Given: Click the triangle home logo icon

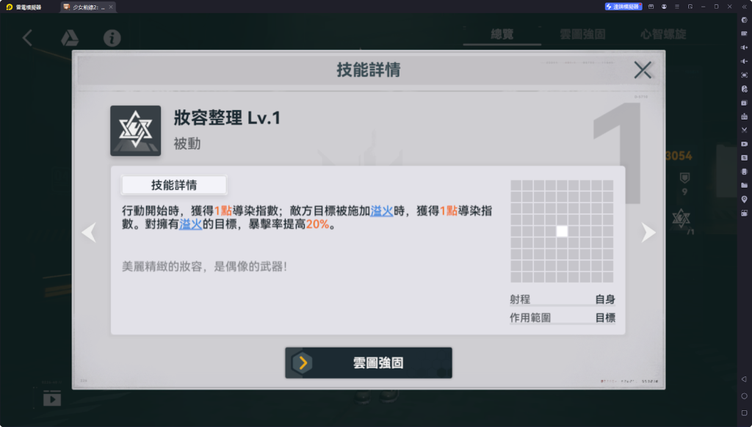Looking at the screenshot, I should (70, 38).
